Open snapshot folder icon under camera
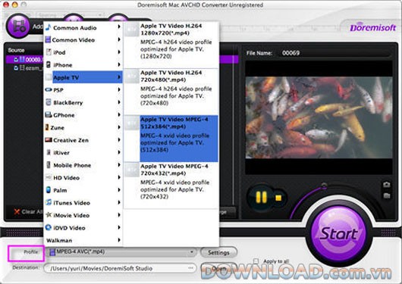 [386, 195]
